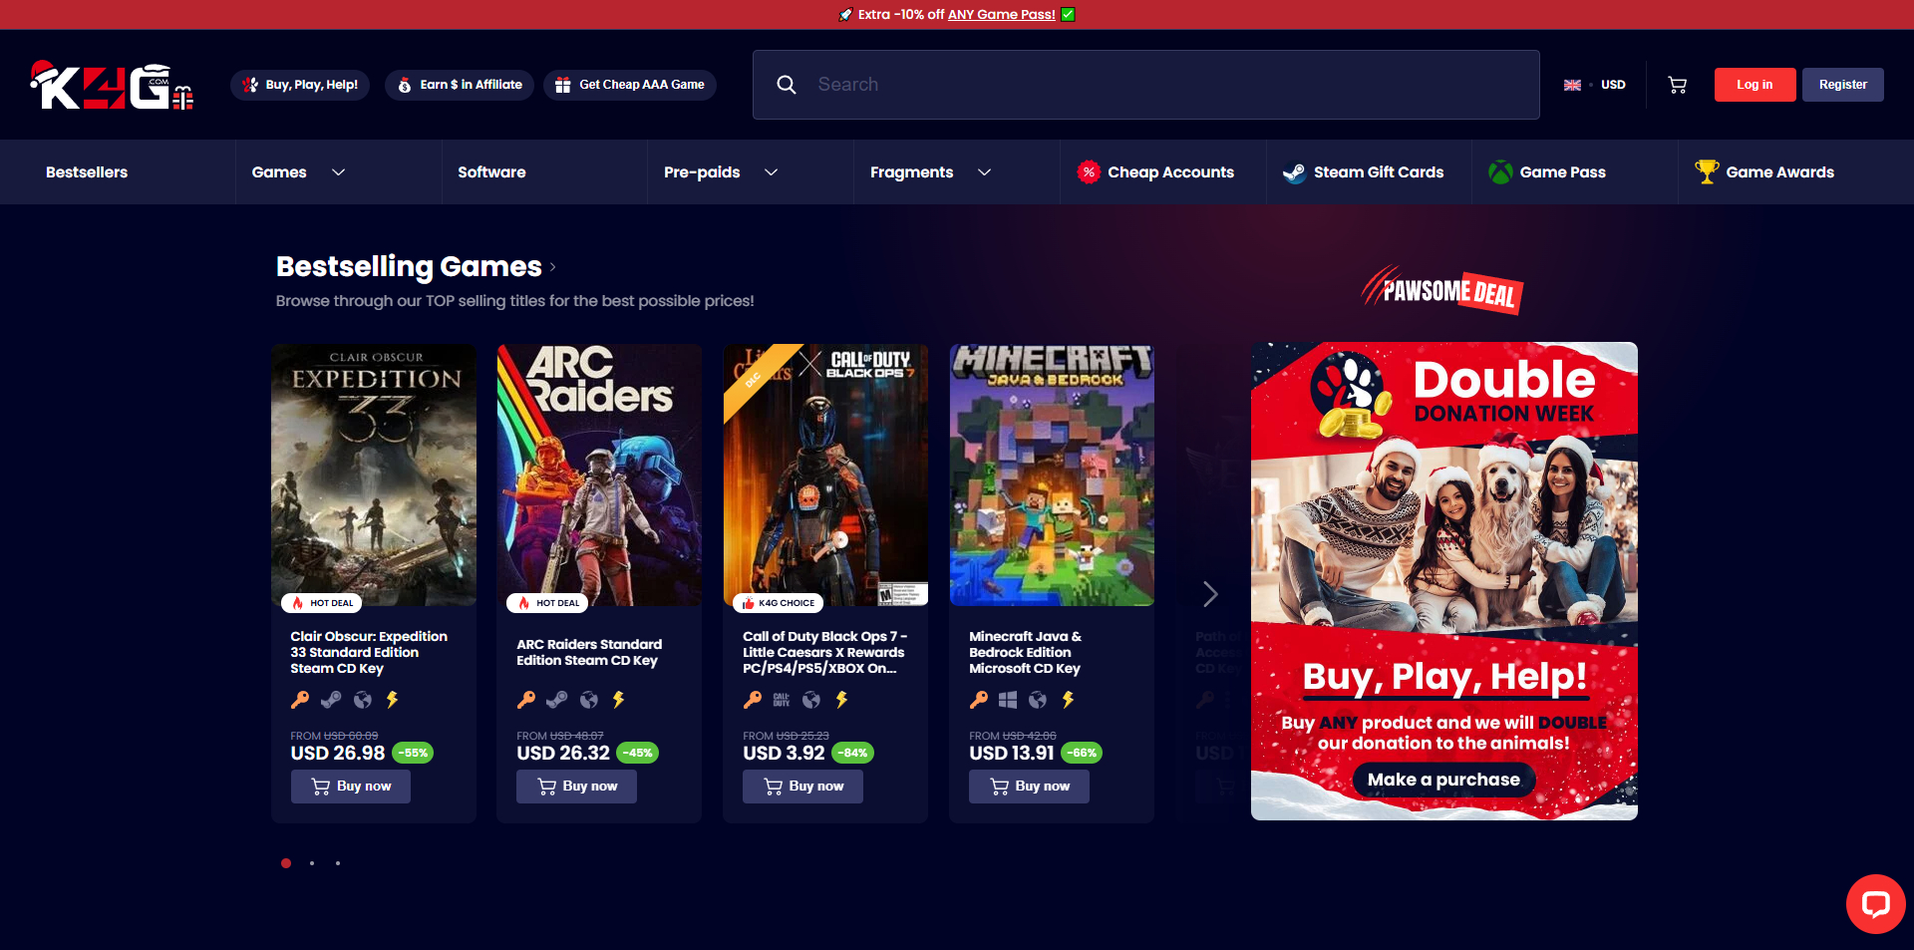Screen dimensions: 1914x950
Task: Advance carousel with the next arrow
Action: click(1210, 594)
